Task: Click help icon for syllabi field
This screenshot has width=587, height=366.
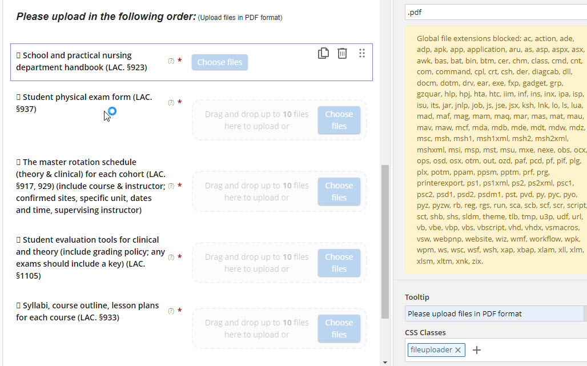Action: [171, 311]
